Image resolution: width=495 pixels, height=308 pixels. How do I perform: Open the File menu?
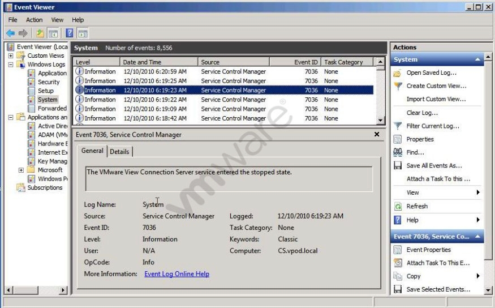13,20
